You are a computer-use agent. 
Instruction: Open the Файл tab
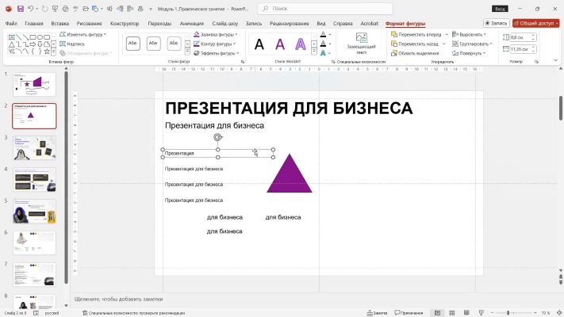coord(11,23)
